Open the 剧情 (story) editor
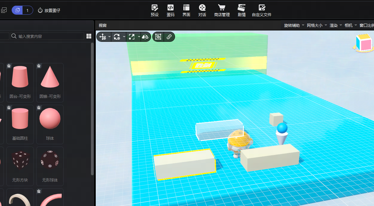 [x=241, y=10]
